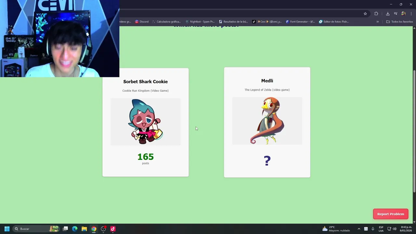The image size is (416, 234).
Task: Switch to OBS Studio in the taskbar
Action: coord(103,229)
